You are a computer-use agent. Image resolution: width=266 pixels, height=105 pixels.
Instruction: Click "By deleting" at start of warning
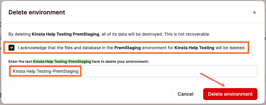(x=19, y=34)
